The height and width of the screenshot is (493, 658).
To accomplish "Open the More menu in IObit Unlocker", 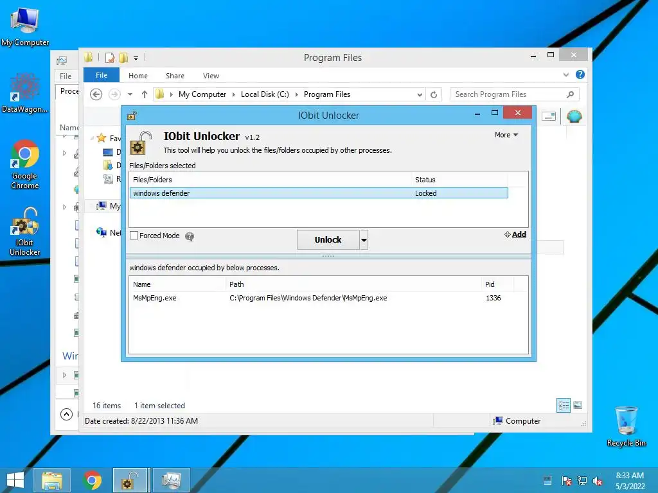I will tap(506, 135).
